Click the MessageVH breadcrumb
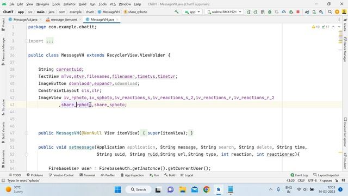348x196 pixels. point(109,12)
